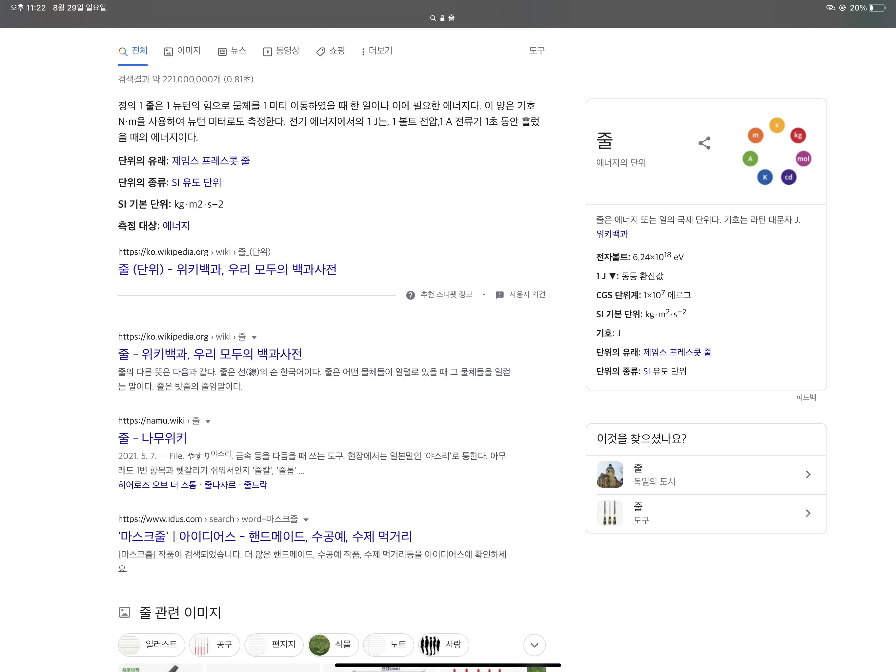896x672 pixels.
Task: Click the 도구 search tools button
Action: click(537, 51)
